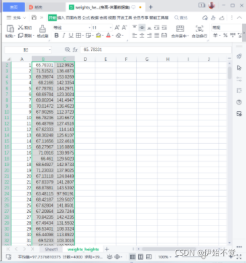Switch to the Sheet1 tab
Viewport: 246px width, 263px height.
[x=51, y=250]
